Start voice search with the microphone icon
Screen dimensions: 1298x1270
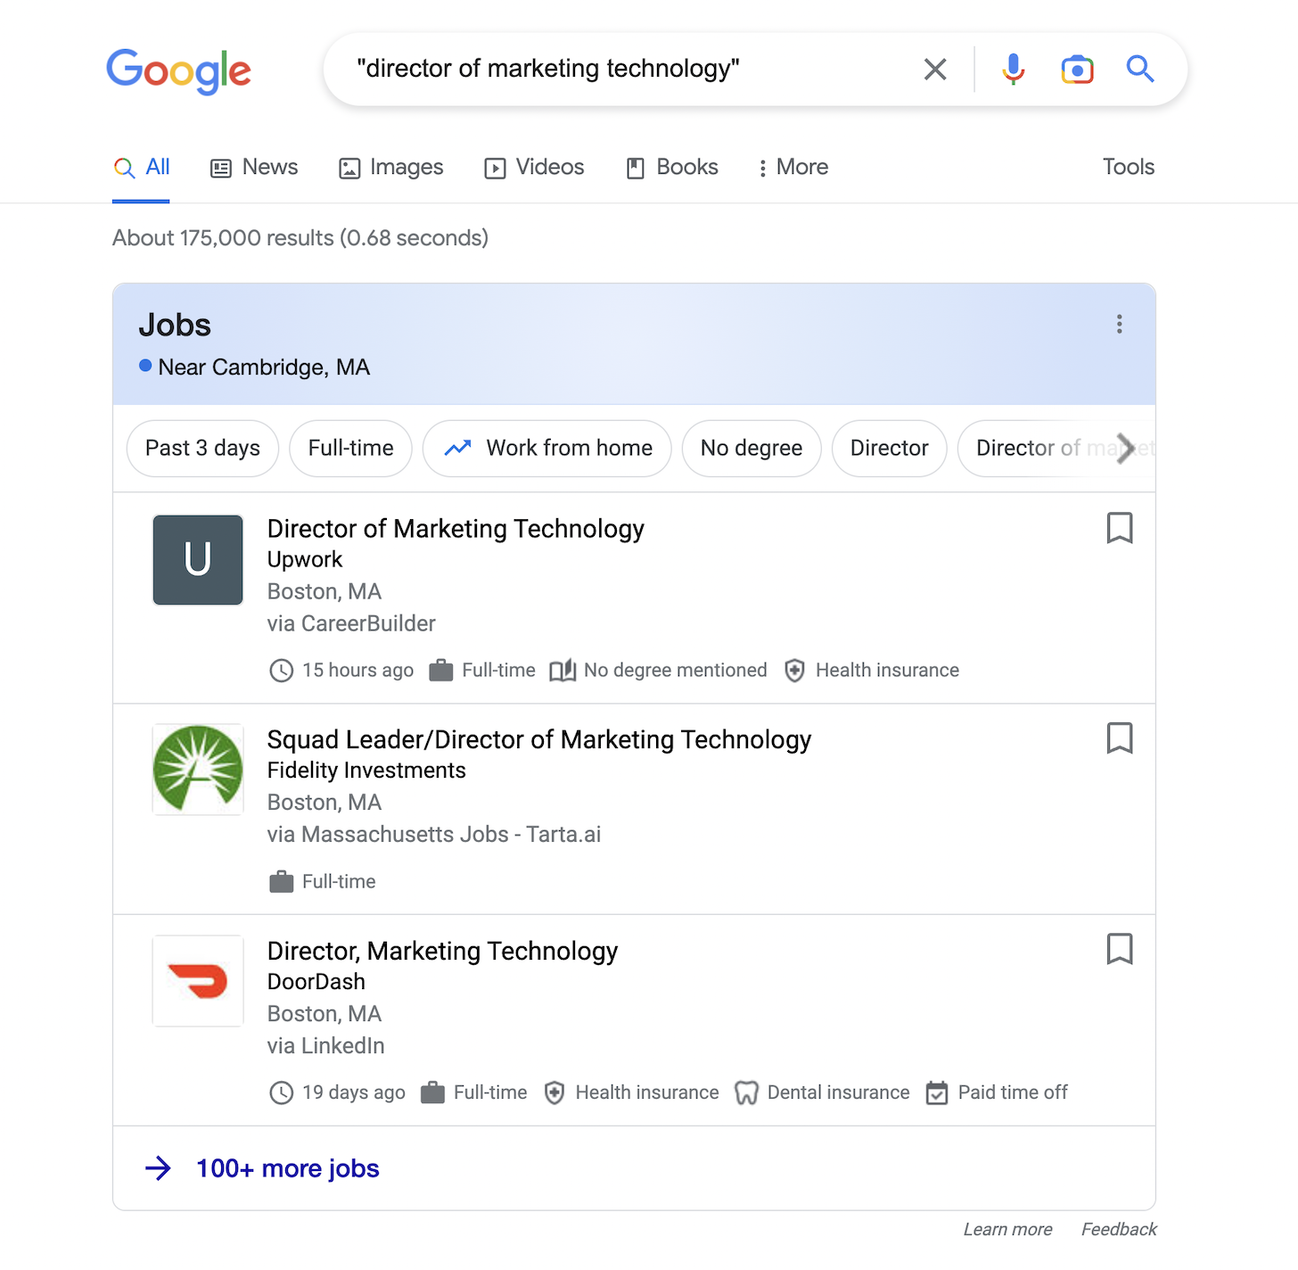point(1013,70)
